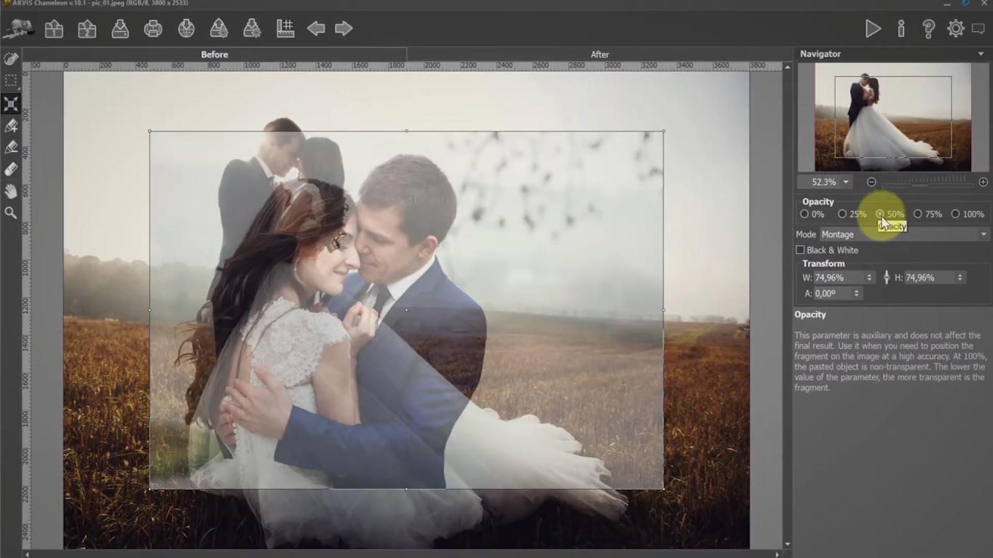Click the print image icon
Image resolution: width=993 pixels, height=558 pixels.
[x=153, y=29]
